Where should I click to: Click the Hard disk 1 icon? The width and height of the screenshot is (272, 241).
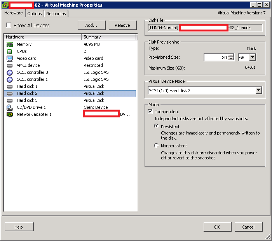pyautogui.click(x=10, y=86)
